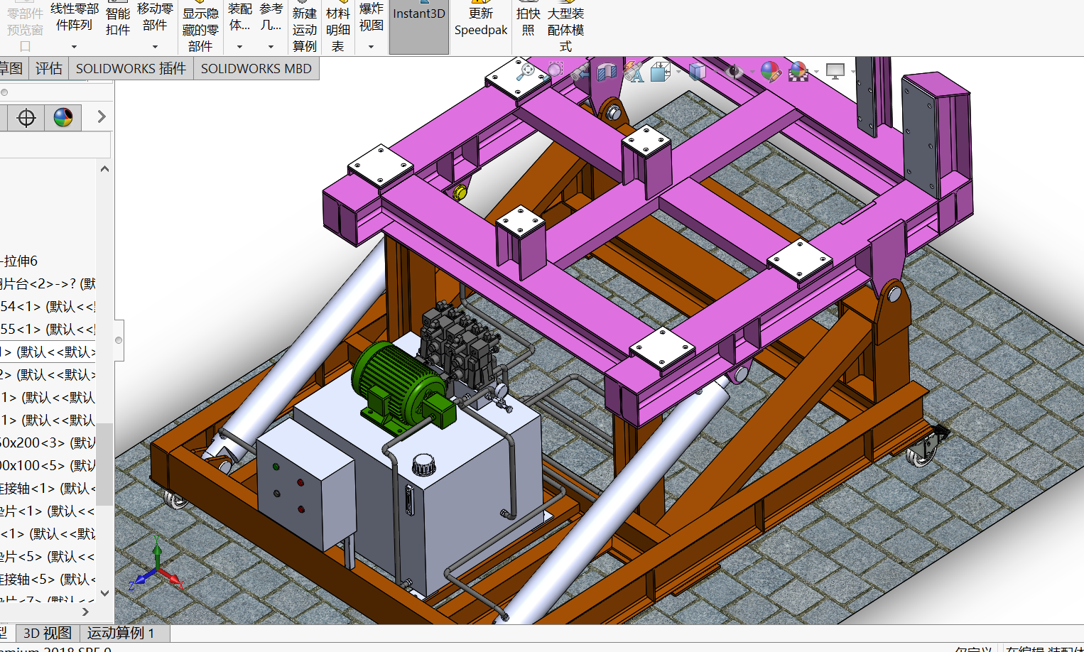Image resolution: width=1084 pixels, height=652 pixels.
Task: Click the feature tree vertical scrollbar thumb
Action: pos(105,464)
